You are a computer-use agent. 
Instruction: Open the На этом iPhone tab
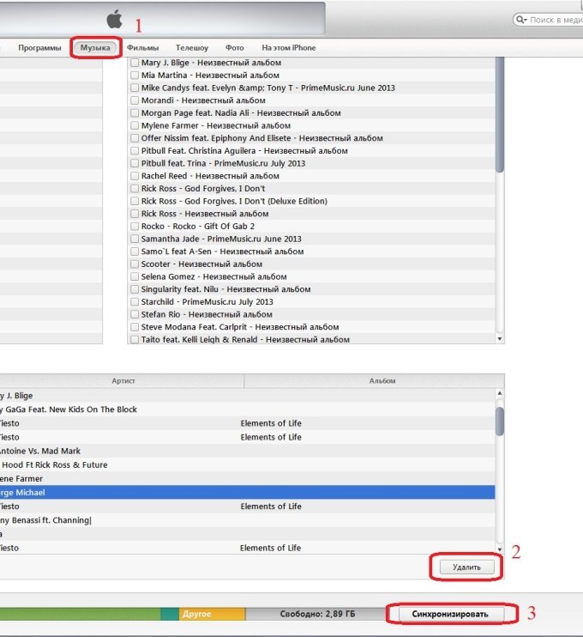288,48
